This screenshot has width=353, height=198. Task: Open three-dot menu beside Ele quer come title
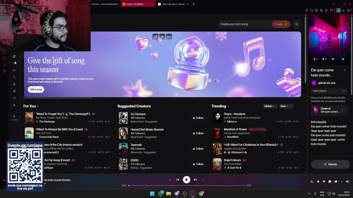pos(344,70)
